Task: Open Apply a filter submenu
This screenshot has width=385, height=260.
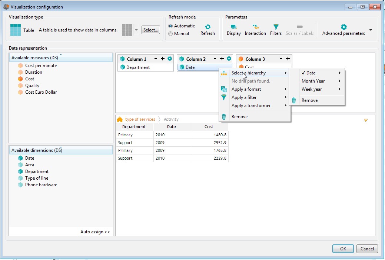Action: click(254, 97)
